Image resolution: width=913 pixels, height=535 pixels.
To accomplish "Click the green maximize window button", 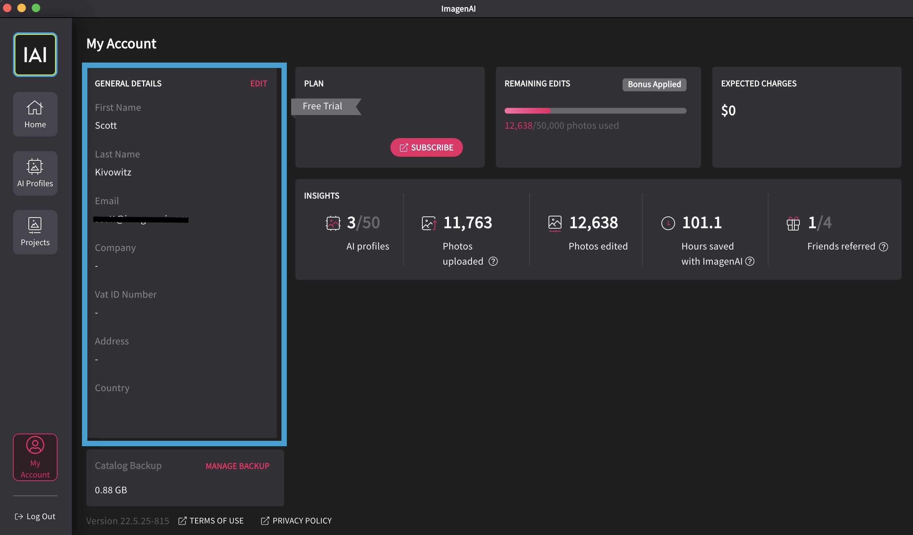I will pyautogui.click(x=36, y=8).
